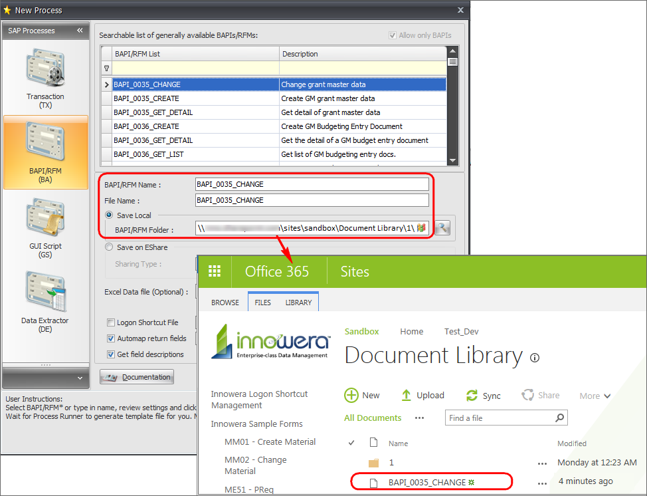Enable the Logon Shortcut File checkbox

[x=111, y=322]
